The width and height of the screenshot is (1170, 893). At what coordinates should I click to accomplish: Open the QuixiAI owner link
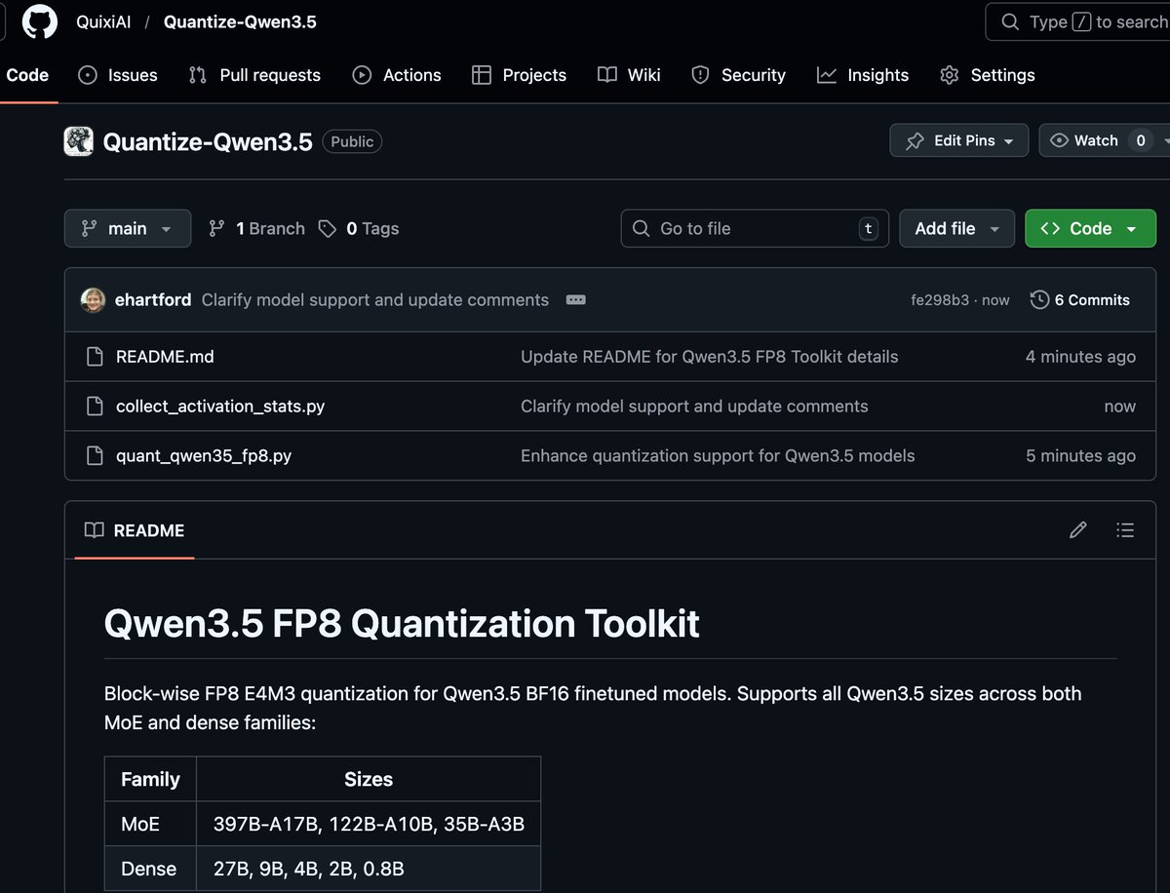[x=103, y=21]
